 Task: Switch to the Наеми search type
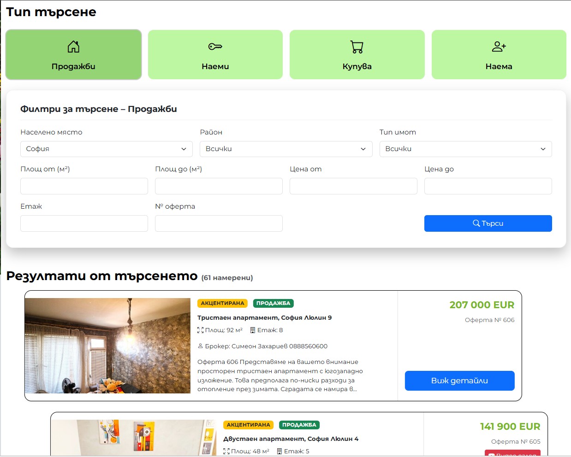tap(215, 55)
